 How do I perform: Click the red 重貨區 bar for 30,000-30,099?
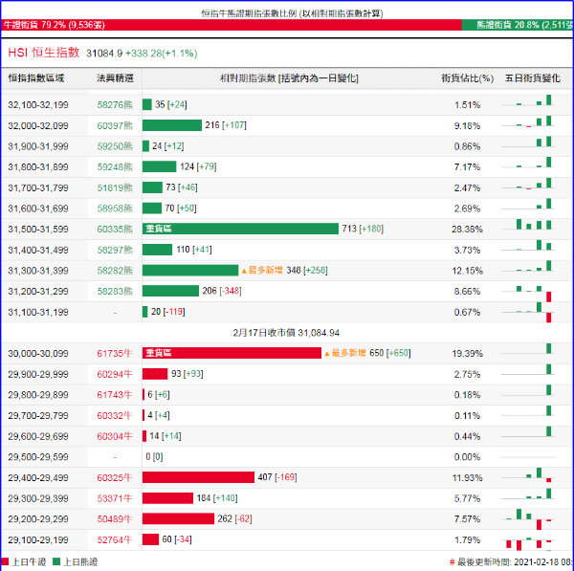(x=232, y=353)
